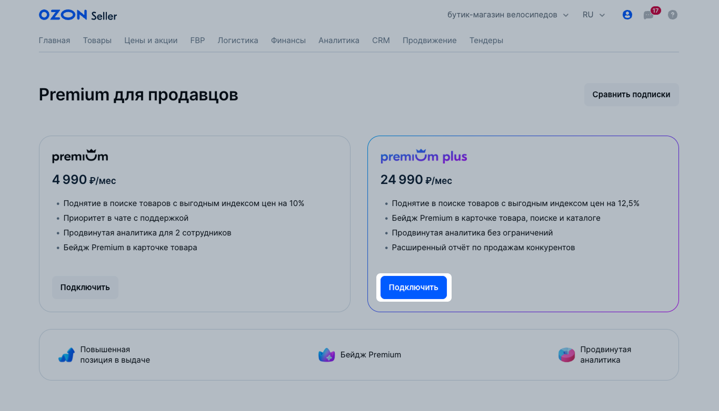
Task: Click Подключить for the 4 990 premium plan
Action: tap(85, 287)
